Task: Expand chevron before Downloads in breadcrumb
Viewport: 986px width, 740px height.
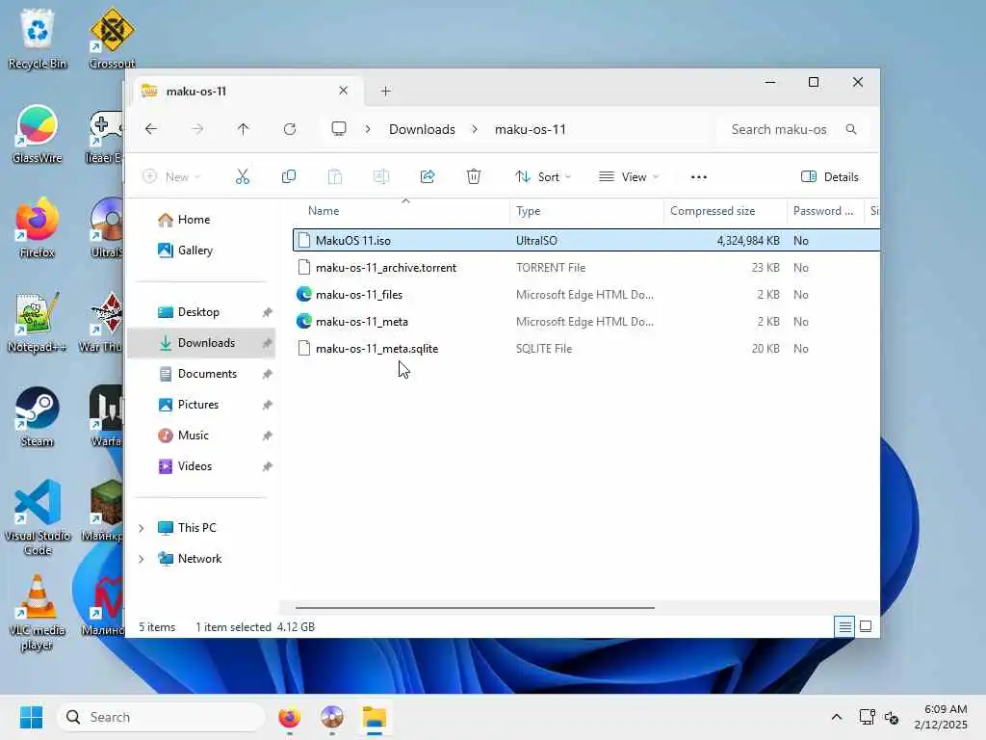Action: pos(368,129)
